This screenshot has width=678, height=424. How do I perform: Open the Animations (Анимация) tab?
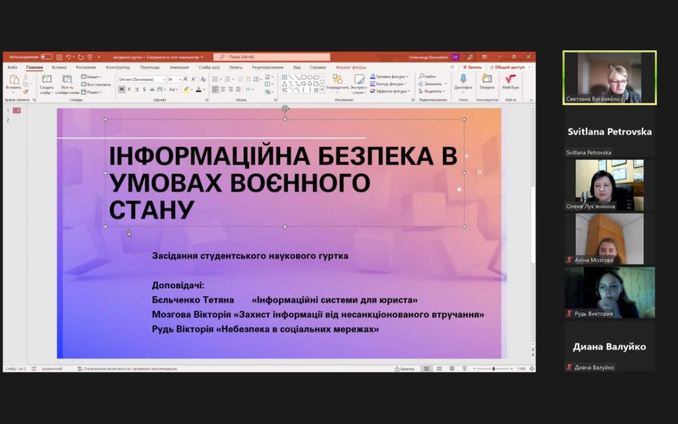(179, 67)
